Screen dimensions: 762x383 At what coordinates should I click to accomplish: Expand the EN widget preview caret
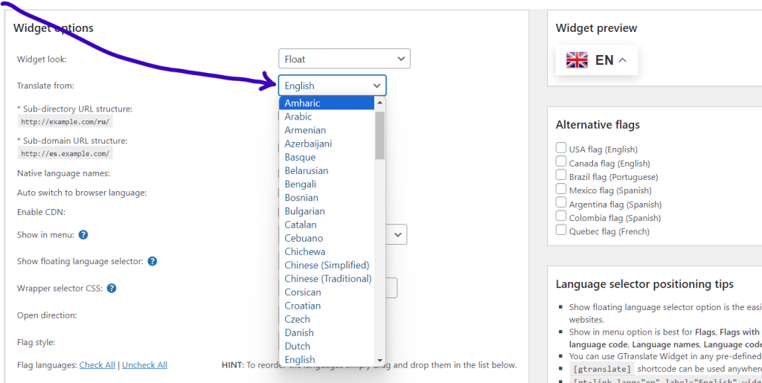[623, 60]
